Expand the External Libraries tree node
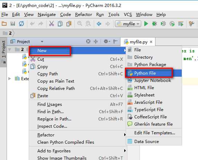 [9, 78]
